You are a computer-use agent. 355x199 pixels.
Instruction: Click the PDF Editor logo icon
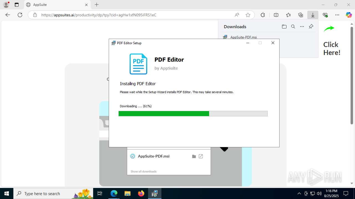pos(138,64)
